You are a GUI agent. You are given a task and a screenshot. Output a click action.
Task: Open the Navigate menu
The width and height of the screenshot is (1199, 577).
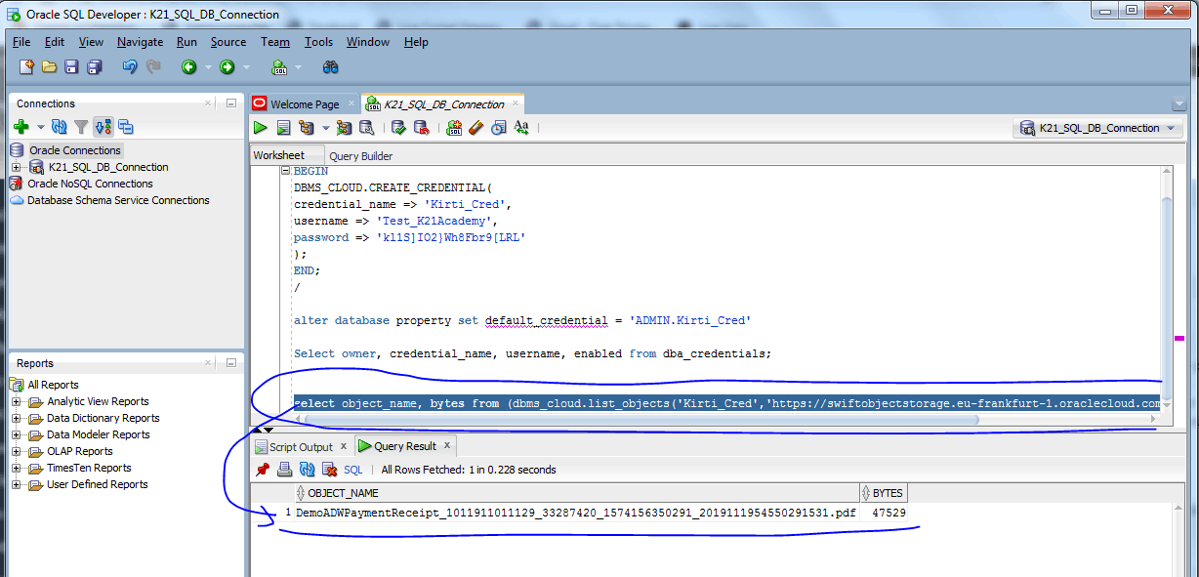pyautogui.click(x=141, y=42)
